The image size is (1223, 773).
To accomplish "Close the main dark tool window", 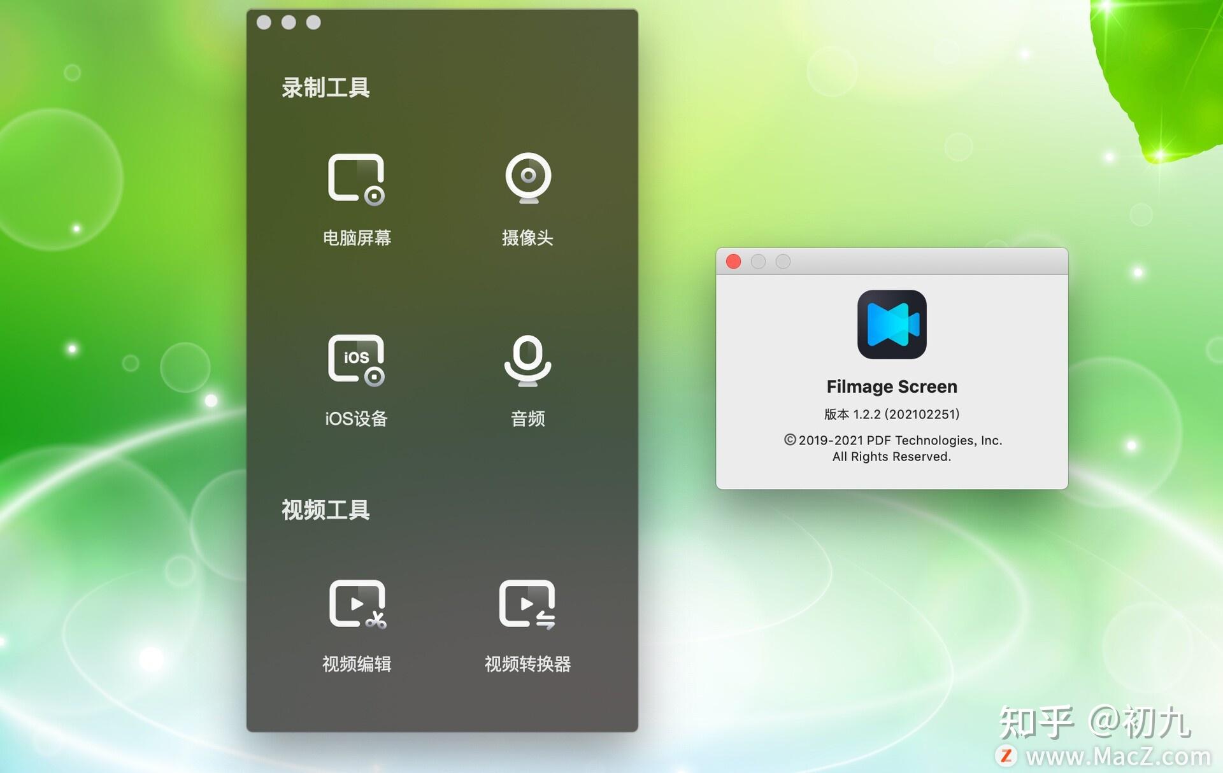I will [x=264, y=22].
